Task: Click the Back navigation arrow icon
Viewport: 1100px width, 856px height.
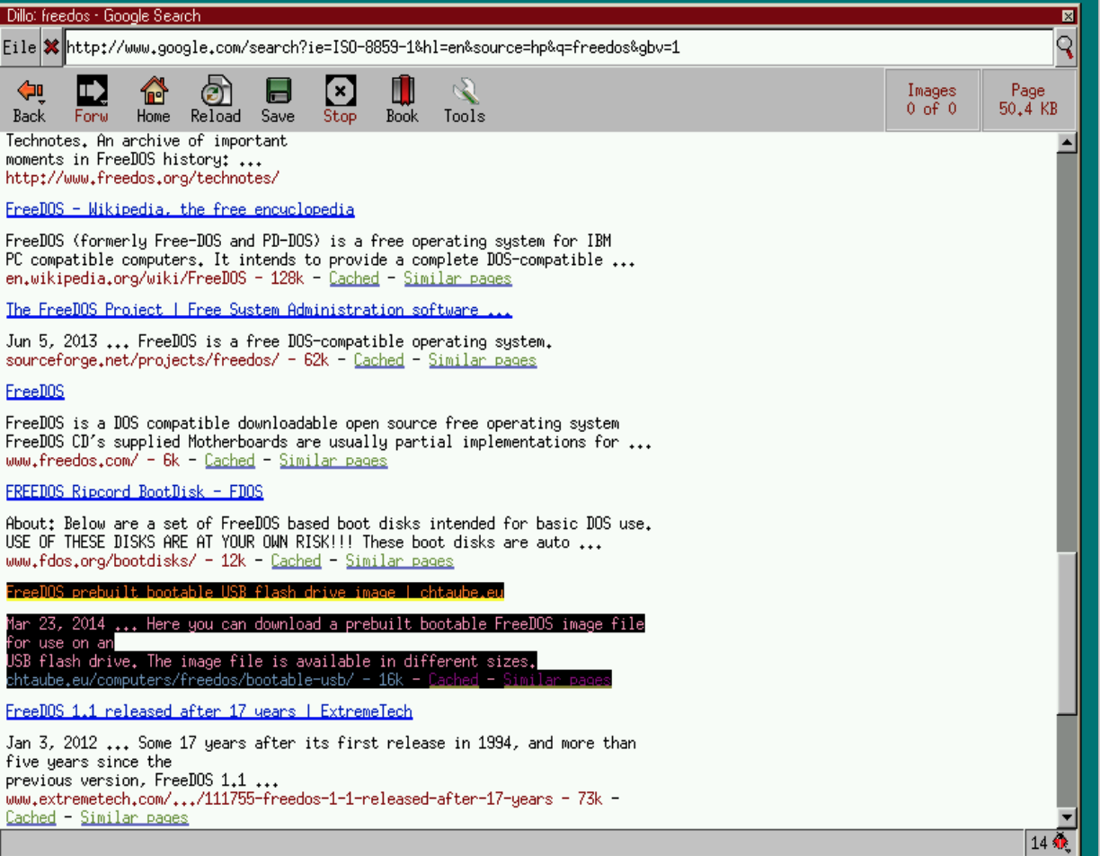Action: [x=30, y=91]
